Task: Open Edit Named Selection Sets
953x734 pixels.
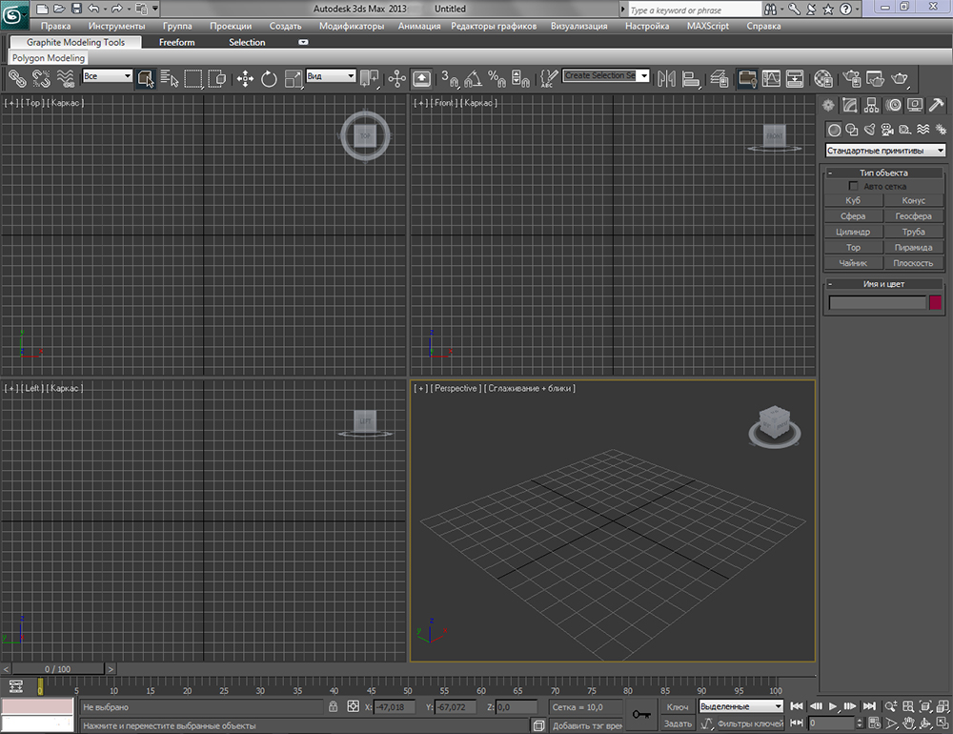Action: coord(549,78)
